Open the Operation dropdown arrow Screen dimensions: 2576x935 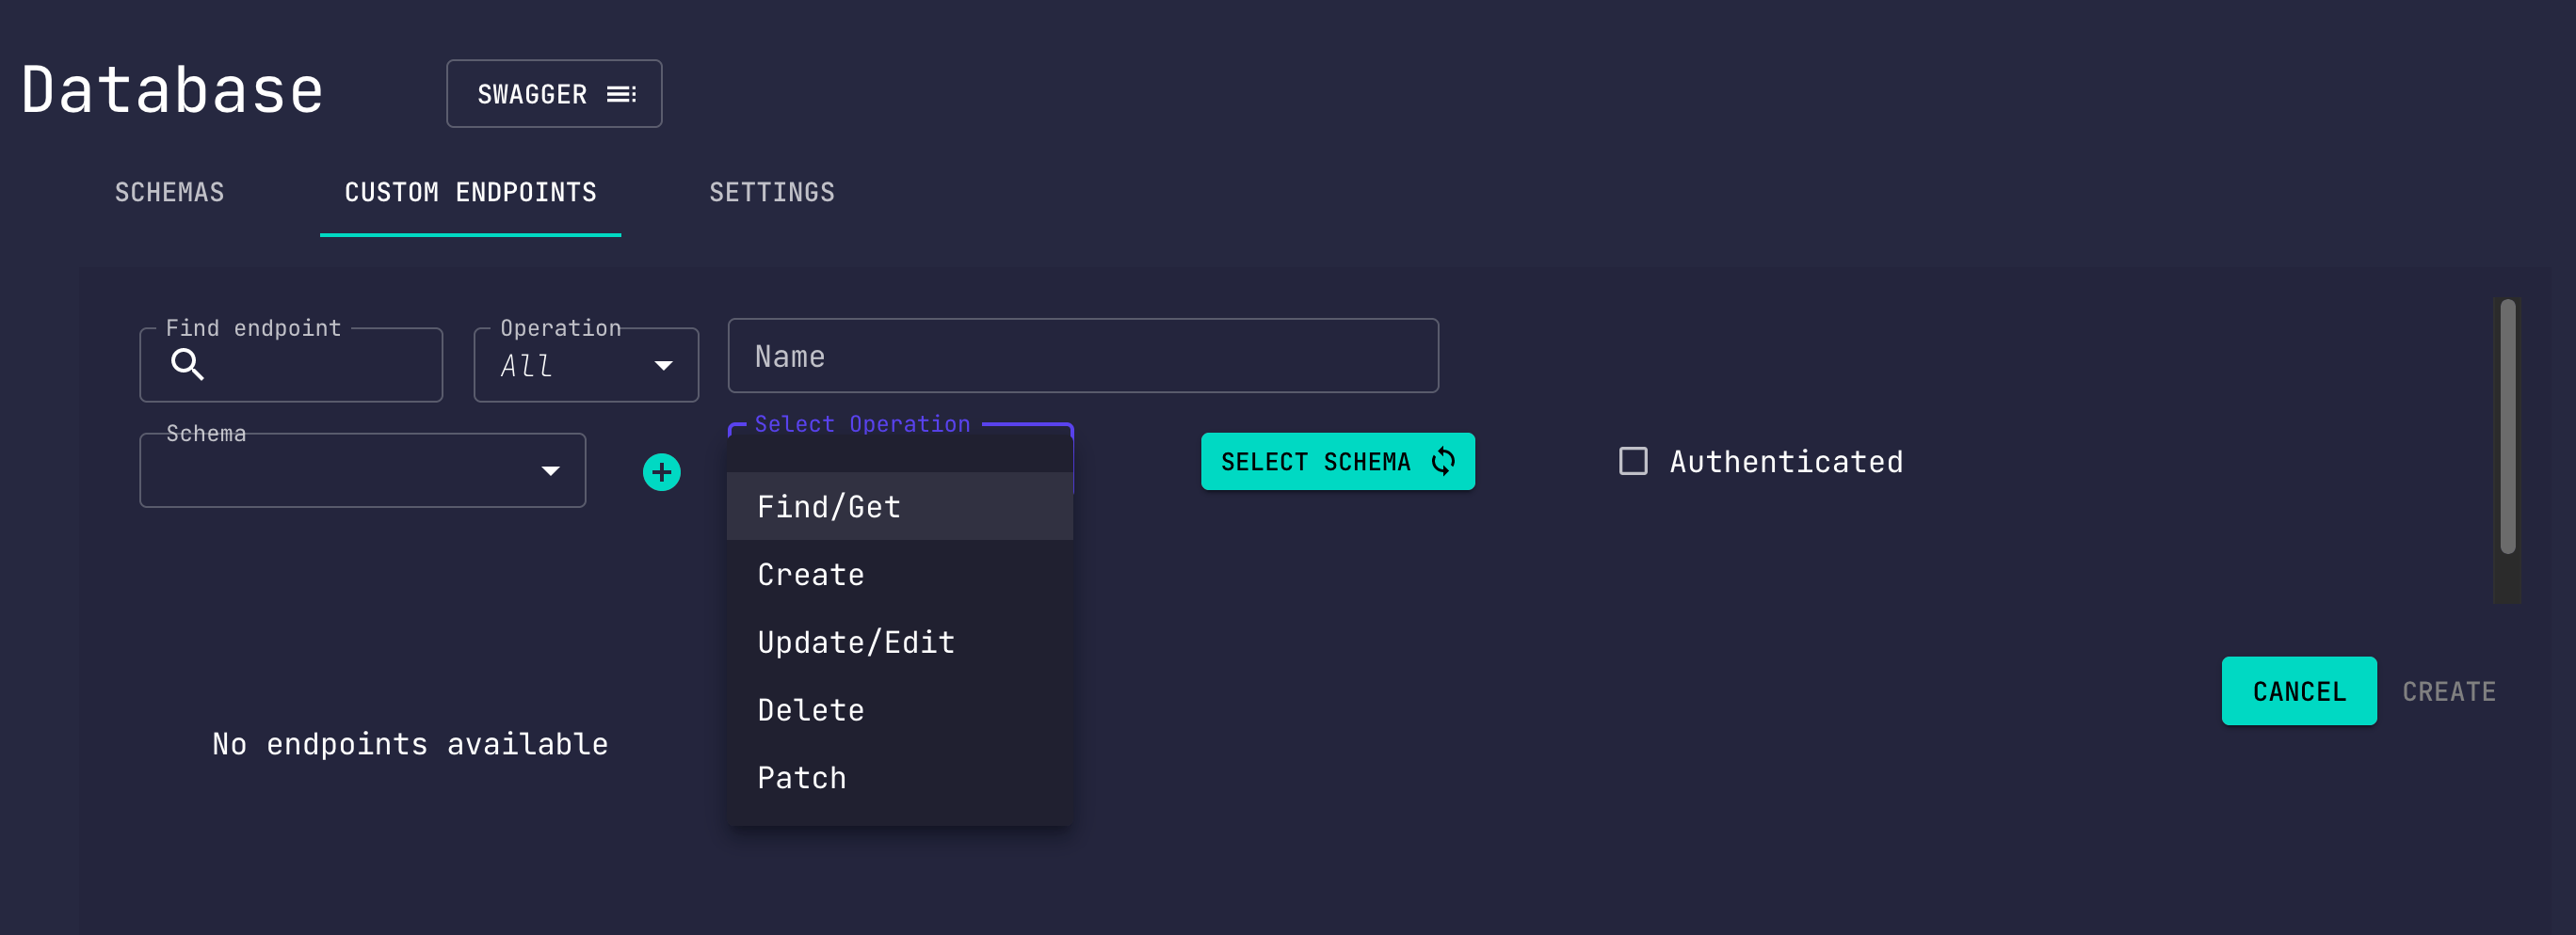point(663,366)
